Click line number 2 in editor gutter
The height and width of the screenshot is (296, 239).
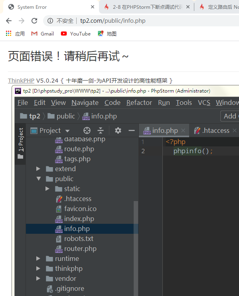point(143,151)
